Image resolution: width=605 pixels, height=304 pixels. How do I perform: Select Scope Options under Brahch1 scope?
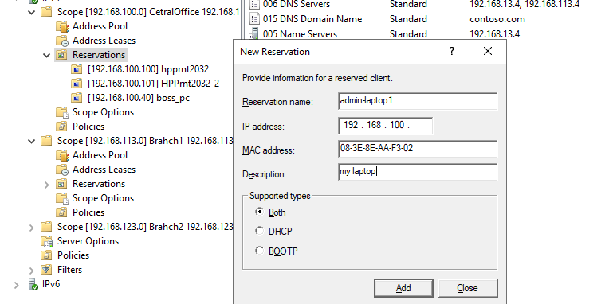pyautogui.click(x=103, y=198)
